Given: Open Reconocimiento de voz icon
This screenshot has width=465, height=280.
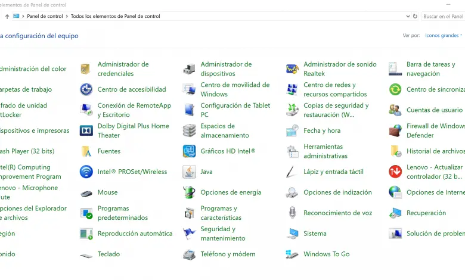Looking at the screenshot, I should coord(292,213).
